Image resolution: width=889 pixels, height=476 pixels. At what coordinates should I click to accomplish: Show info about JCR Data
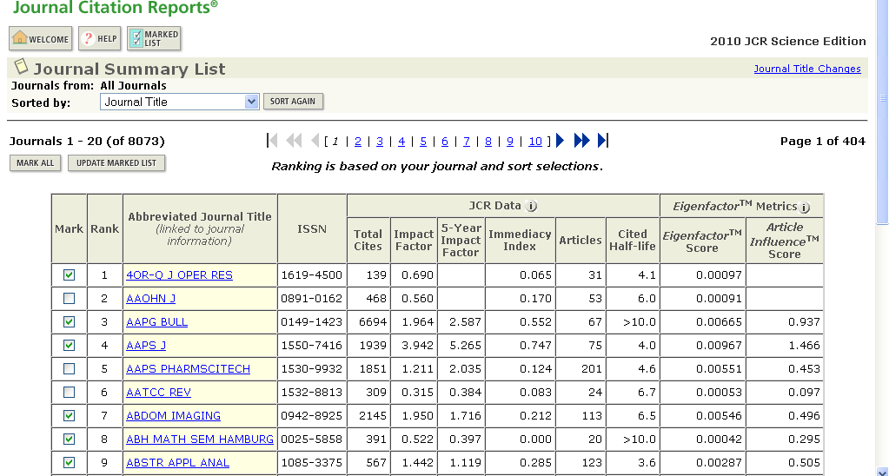tap(531, 206)
